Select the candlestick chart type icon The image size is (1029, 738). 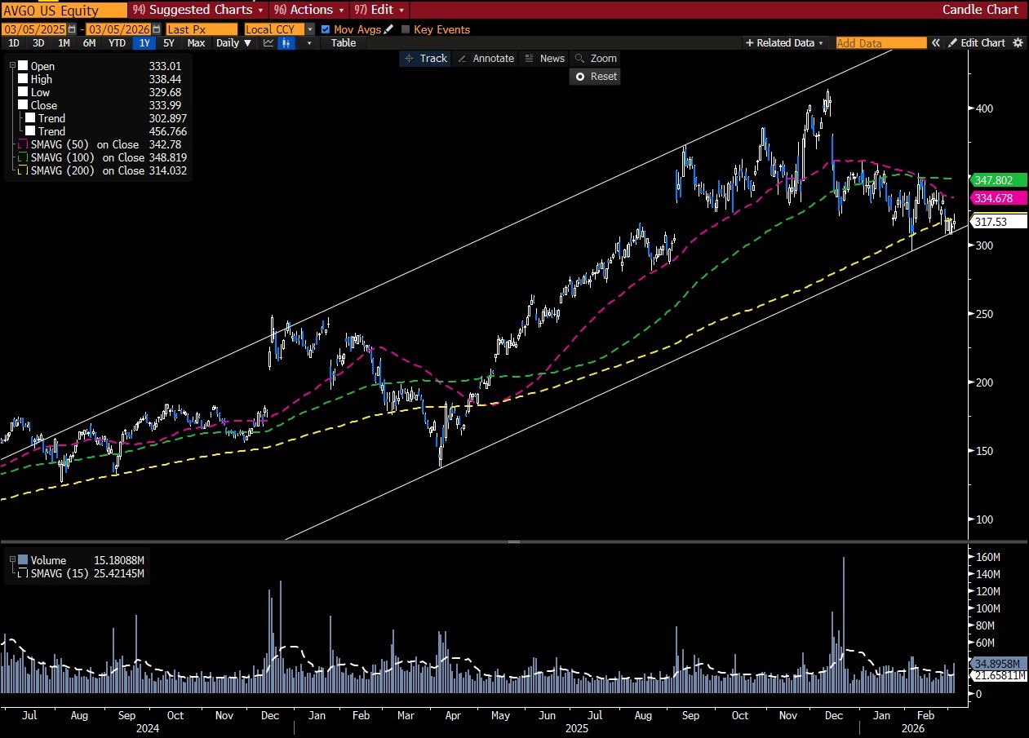click(x=286, y=43)
